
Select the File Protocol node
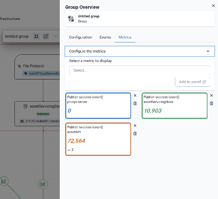pos(36,66)
